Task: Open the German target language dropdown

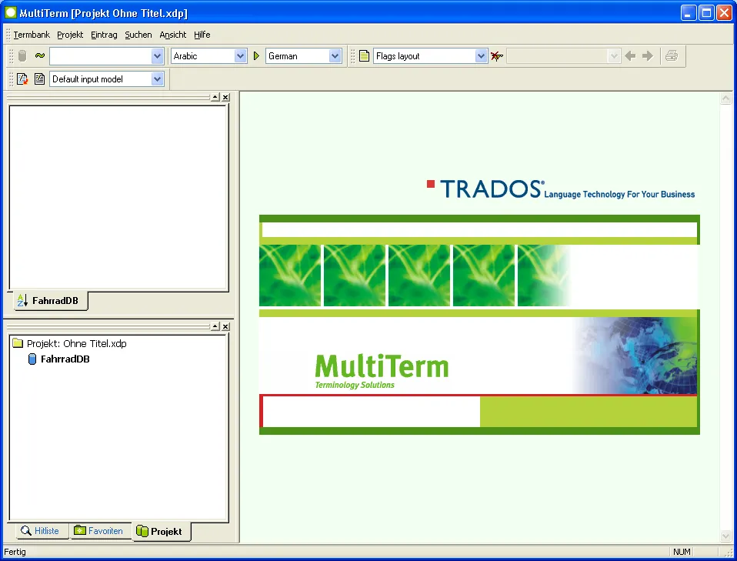Action: [x=335, y=56]
